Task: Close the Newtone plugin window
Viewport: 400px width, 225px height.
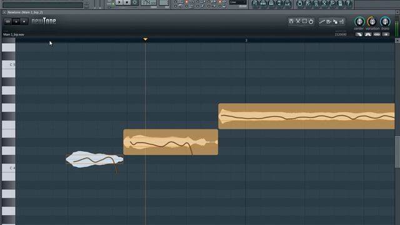Action: (397, 12)
